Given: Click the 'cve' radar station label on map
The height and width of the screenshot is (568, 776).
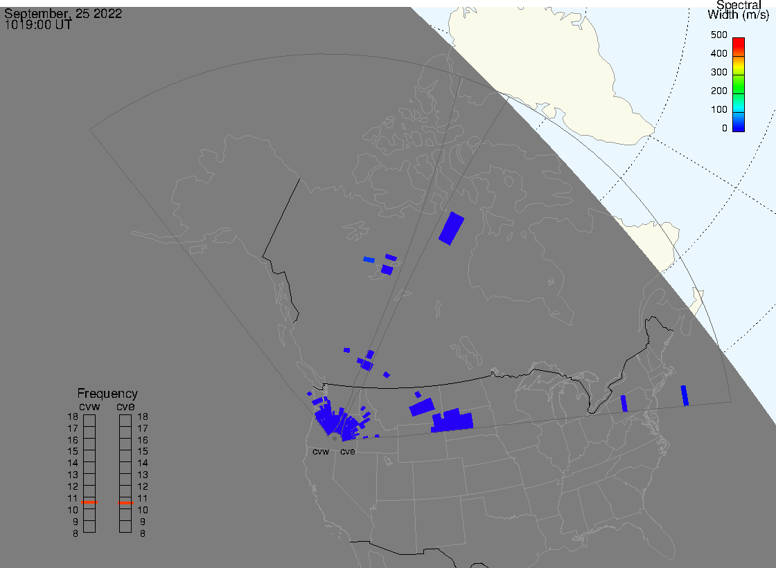Looking at the screenshot, I should [x=347, y=451].
